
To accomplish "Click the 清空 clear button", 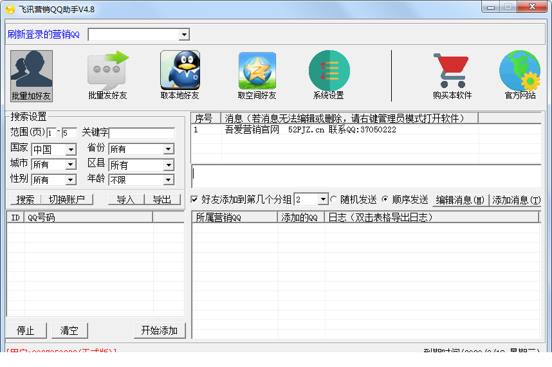I will coord(69,330).
